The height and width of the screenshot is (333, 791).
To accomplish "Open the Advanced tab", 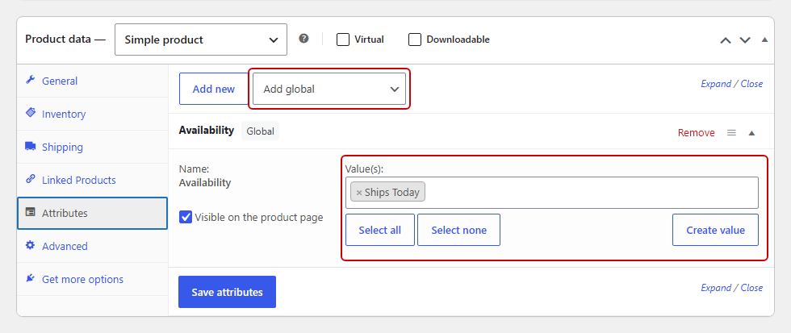I will tap(92, 246).
